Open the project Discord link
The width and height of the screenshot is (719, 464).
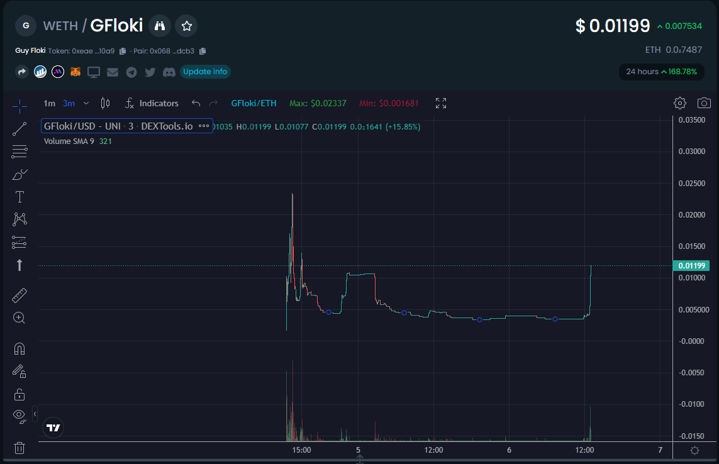pyautogui.click(x=169, y=72)
